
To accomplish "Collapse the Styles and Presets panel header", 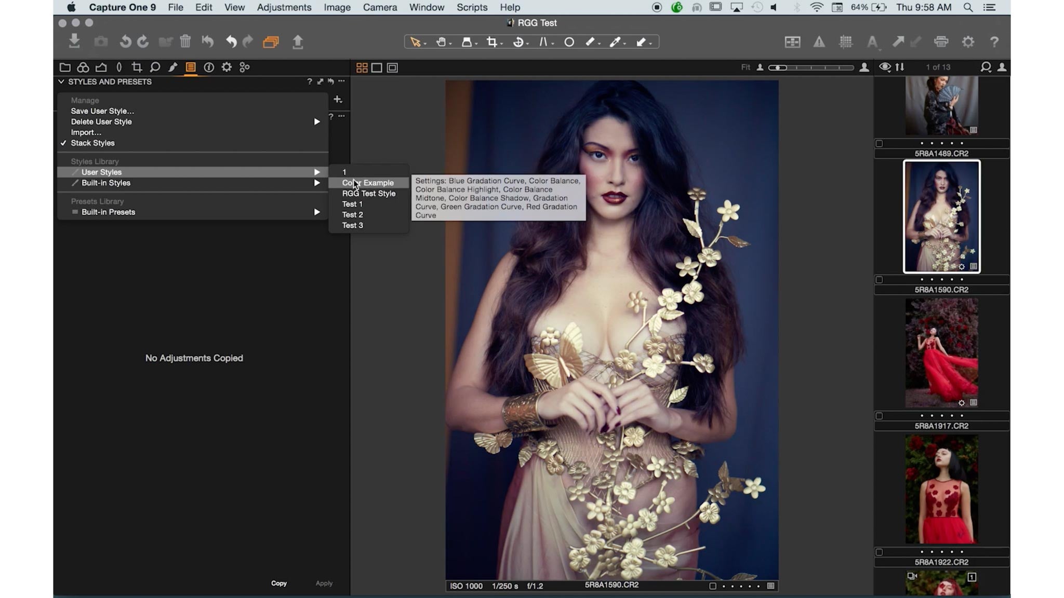I will 61,81.
